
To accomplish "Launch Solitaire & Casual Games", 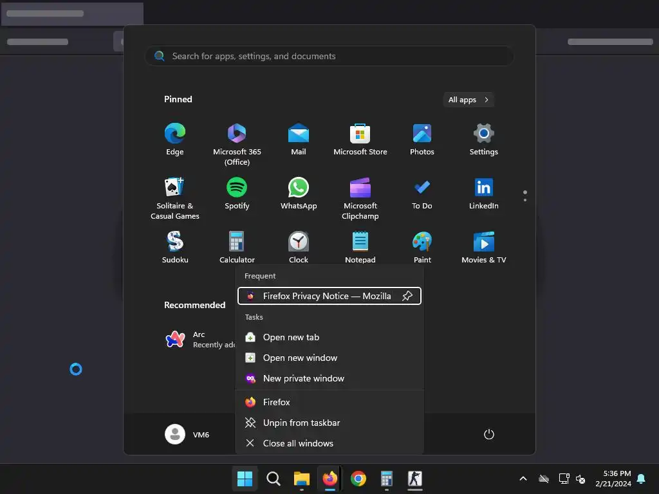I will coord(175,198).
